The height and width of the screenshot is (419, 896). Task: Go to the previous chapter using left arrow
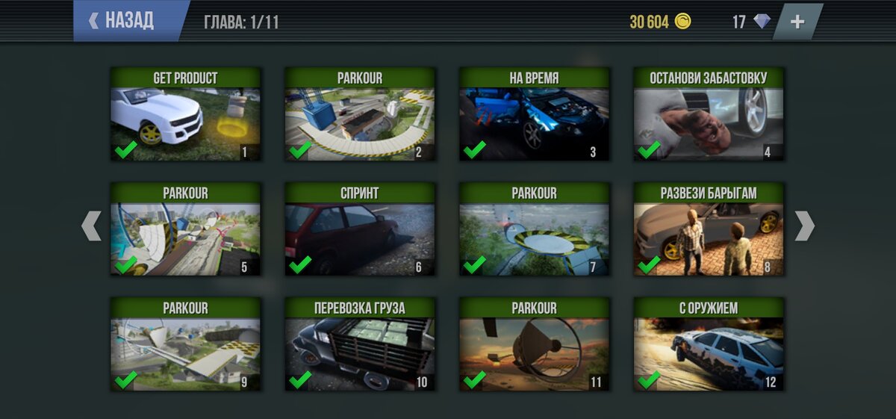click(x=91, y=226)
